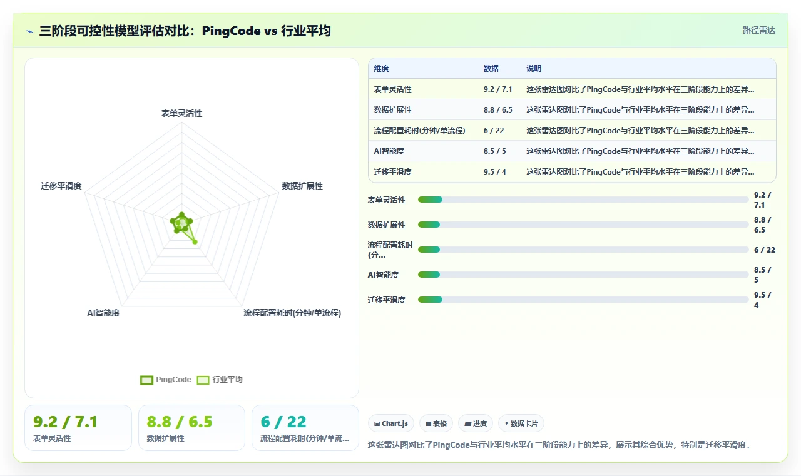Click the 流程配置耗时 progress bar
Screen dimensions: 801x476
[x=583, y=250]
